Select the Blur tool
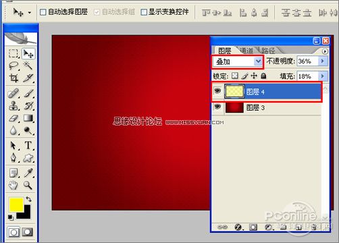Image resolution: width=339 pixels, height=243 pixels. 14,130
